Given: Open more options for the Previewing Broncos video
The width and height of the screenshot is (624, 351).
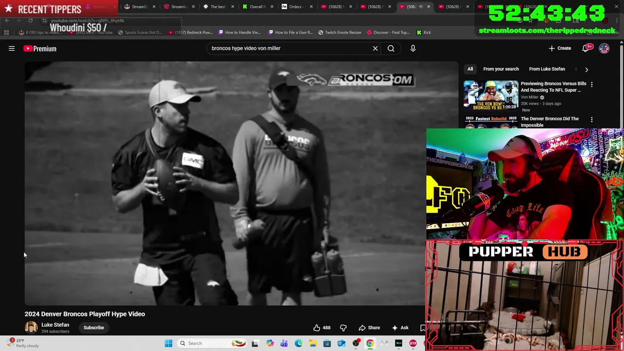Looking at the screenshot, I should 592,84.
